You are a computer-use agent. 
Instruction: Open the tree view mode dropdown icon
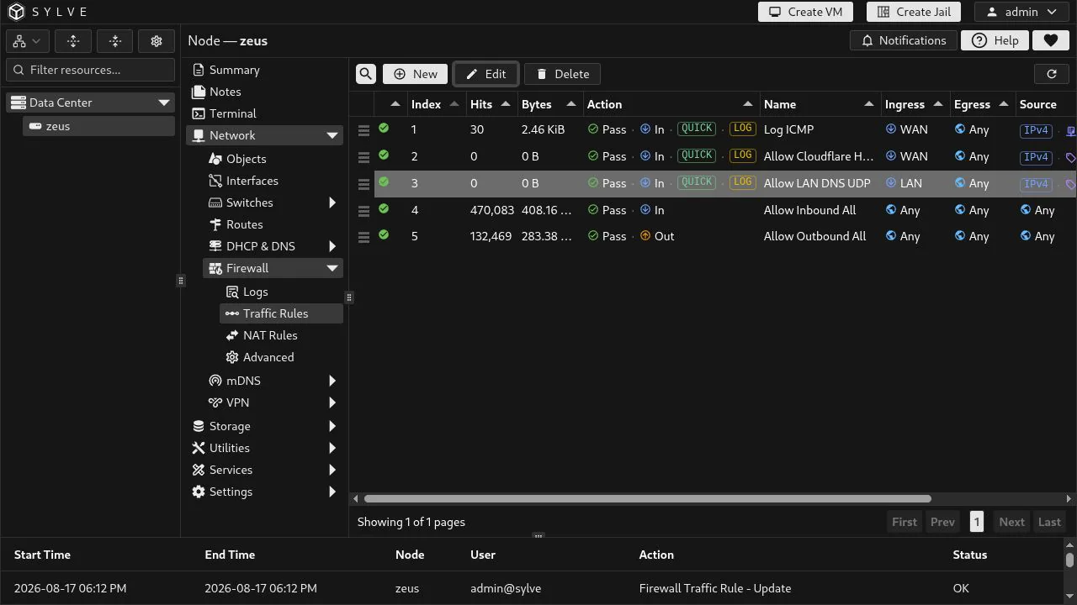pyautogui.click(x=27, y=40)
